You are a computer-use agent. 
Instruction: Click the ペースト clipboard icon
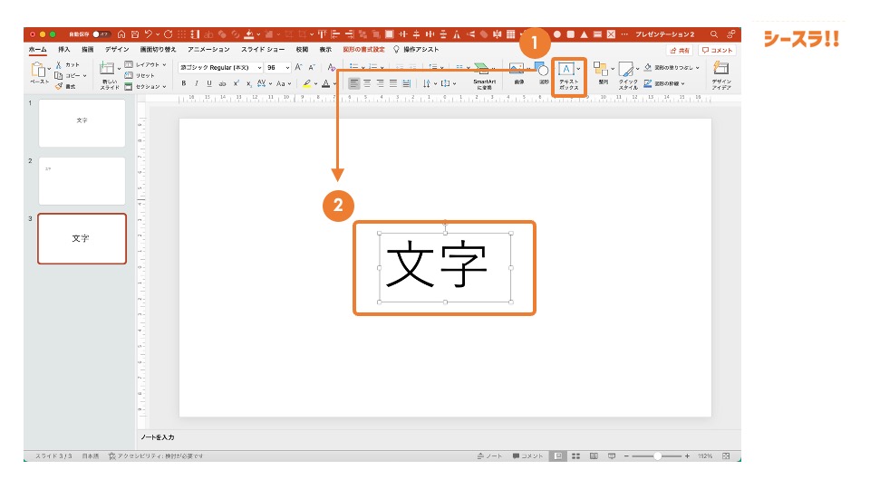click(38, 71)
